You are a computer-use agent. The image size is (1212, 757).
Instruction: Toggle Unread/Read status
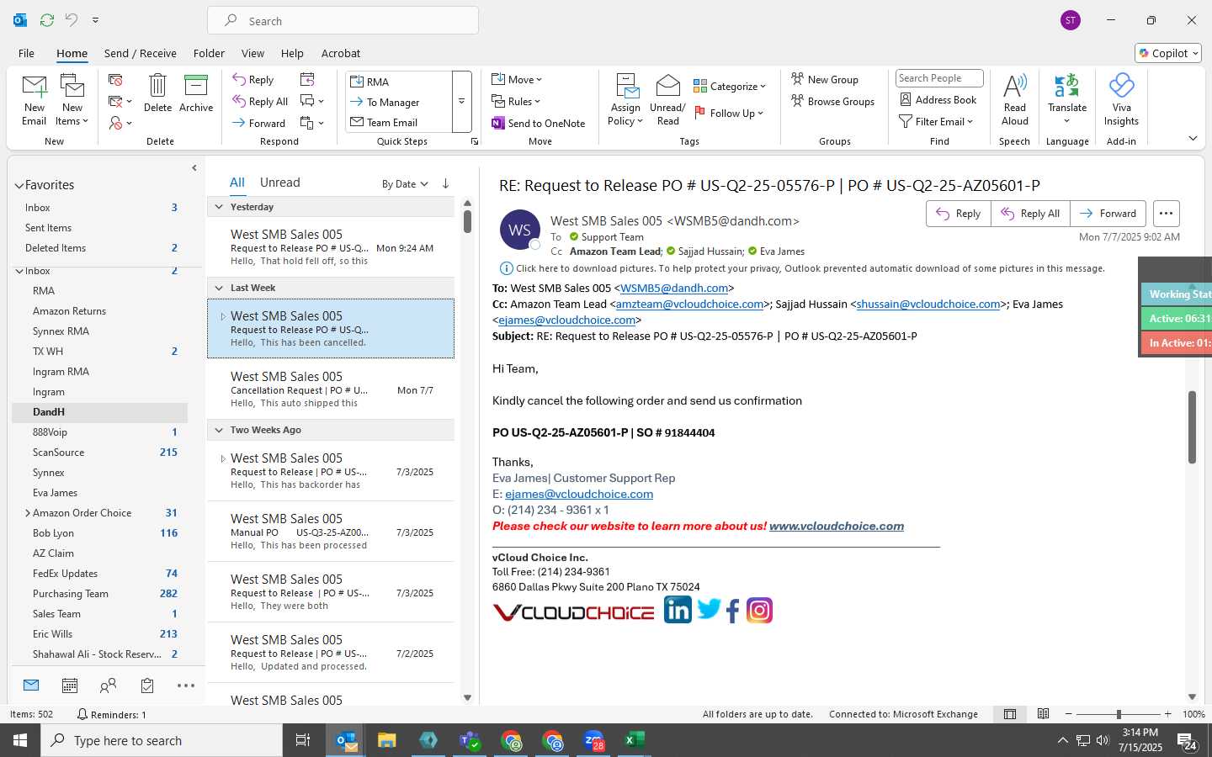[667, 100]
